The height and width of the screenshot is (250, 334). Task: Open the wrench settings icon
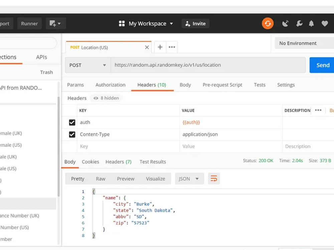click(299, 23)
